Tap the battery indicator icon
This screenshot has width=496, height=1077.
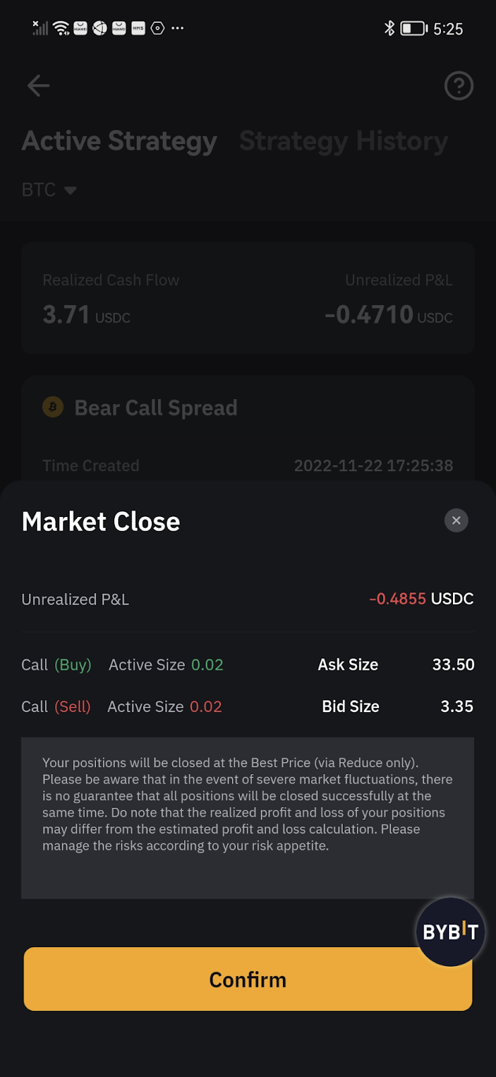pyautogui.click(x=414, y=28)
